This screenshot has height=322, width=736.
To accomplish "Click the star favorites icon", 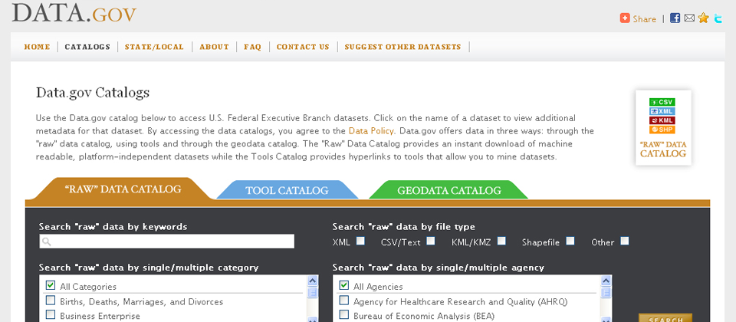I will 703,18.
